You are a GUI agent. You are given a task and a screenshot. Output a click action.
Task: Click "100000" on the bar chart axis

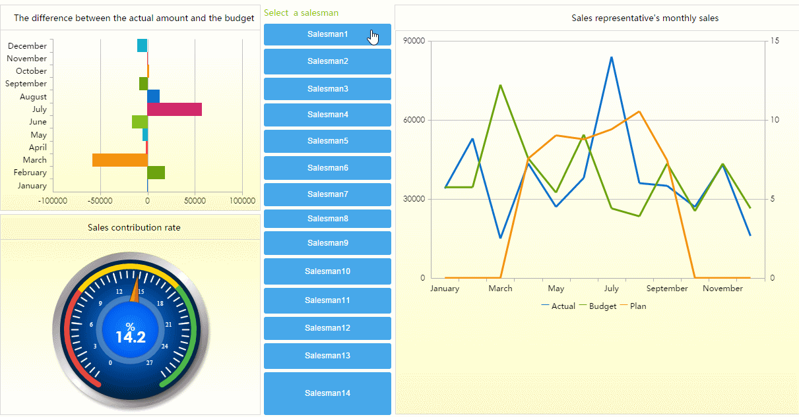click(242, 200)
